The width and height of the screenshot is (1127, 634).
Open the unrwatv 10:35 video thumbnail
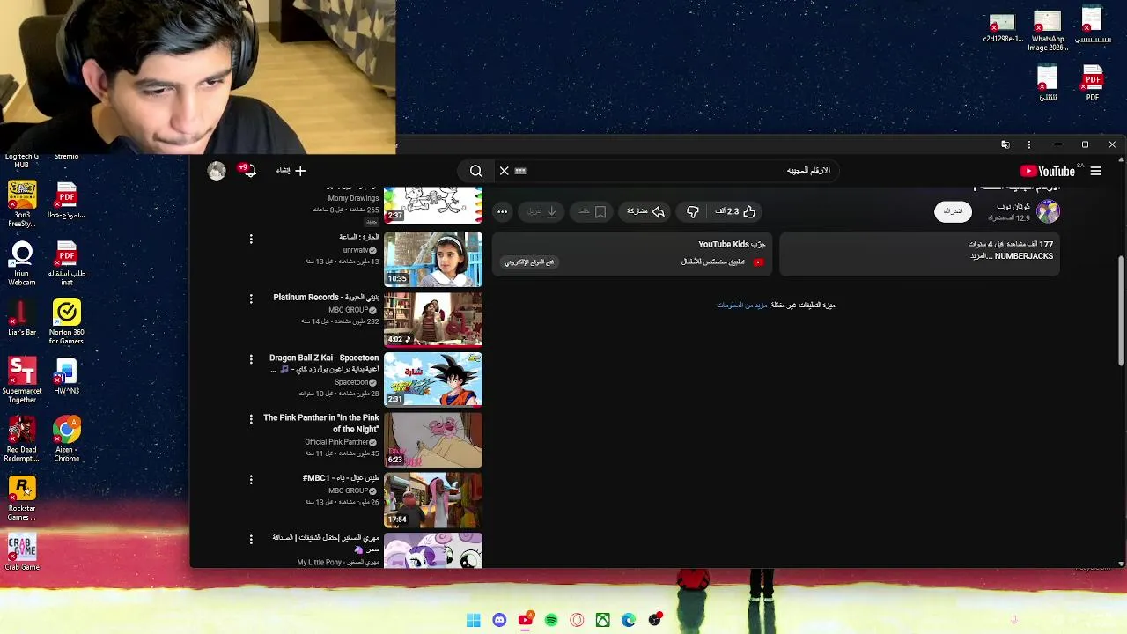[x=433, y=259]
